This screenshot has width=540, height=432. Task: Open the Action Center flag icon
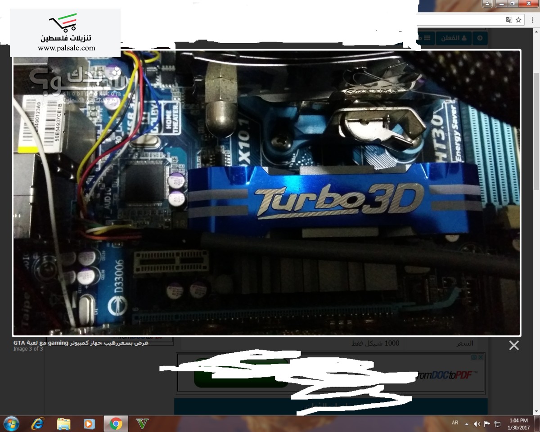tap(487, 424)
